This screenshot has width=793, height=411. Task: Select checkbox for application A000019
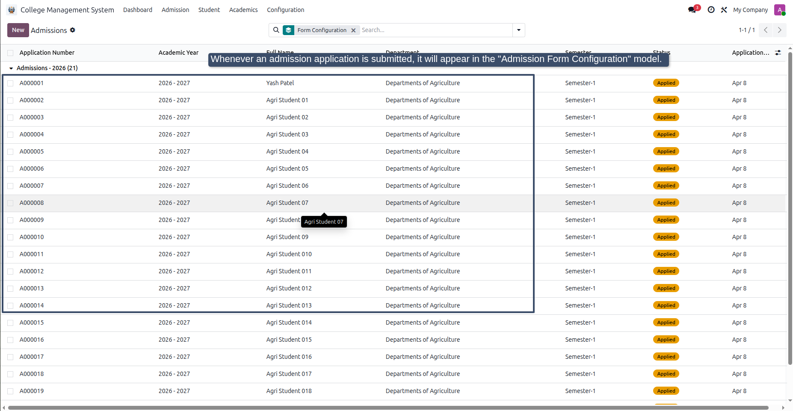10,391
